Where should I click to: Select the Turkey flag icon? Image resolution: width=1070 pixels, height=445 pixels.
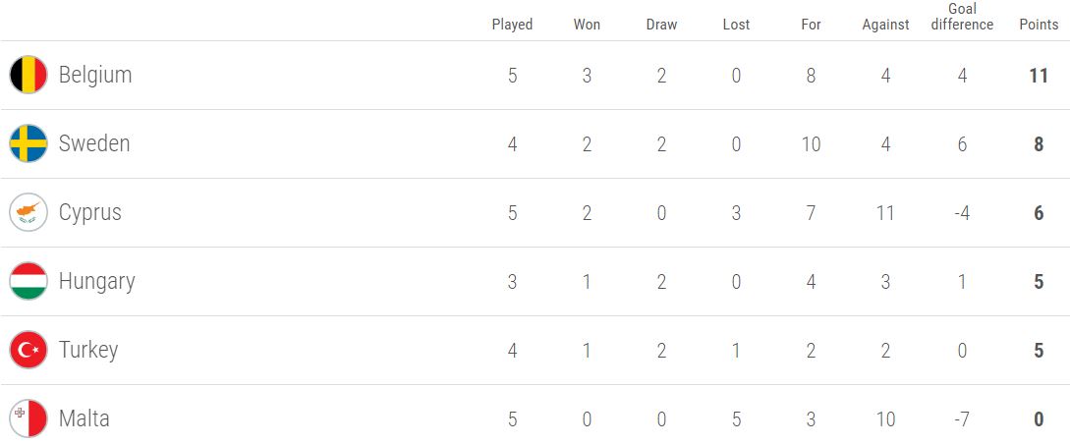(x=28, y=350)
